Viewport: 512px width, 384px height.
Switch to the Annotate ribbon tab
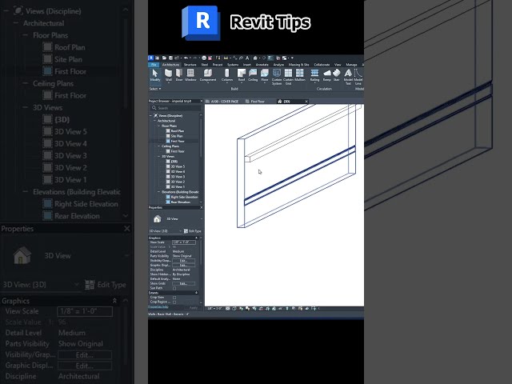click(262, 65)
